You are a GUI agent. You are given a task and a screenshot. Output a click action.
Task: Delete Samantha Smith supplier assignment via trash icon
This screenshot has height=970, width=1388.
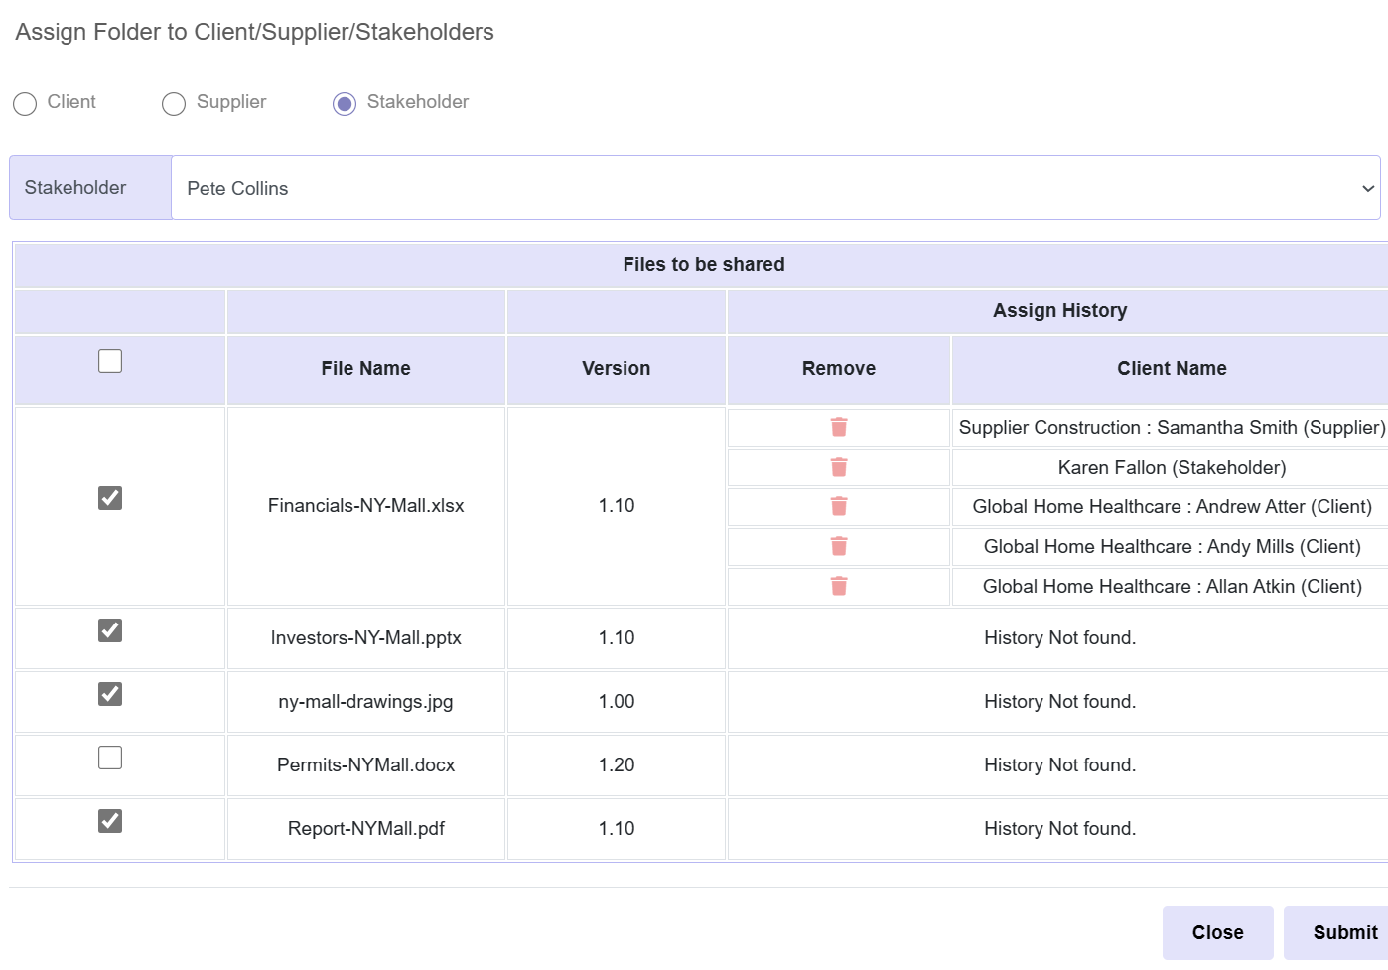click(x=839, y=427)
